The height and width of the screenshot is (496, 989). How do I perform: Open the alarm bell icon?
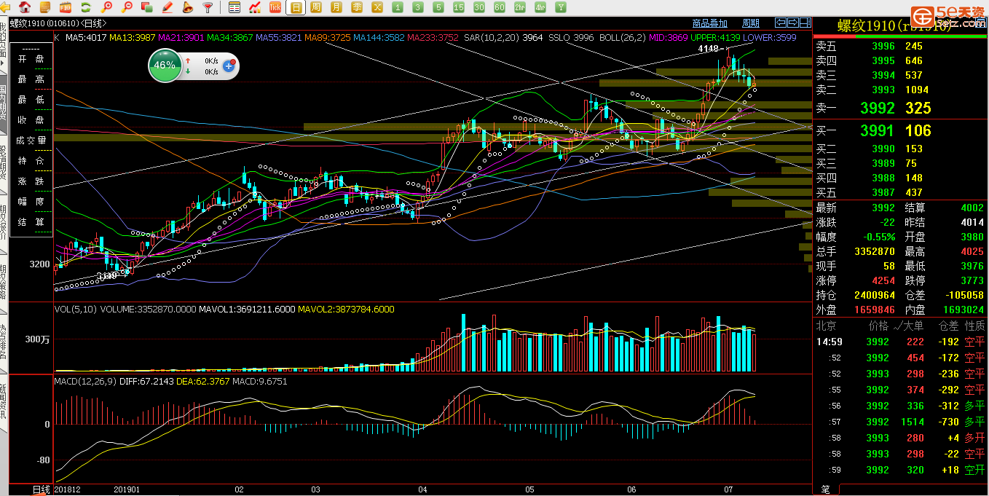tap(188, 7)
